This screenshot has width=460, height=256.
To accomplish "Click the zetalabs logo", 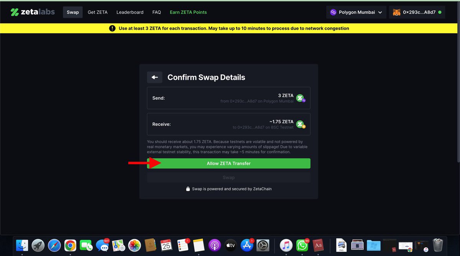I will coord(33,12).
